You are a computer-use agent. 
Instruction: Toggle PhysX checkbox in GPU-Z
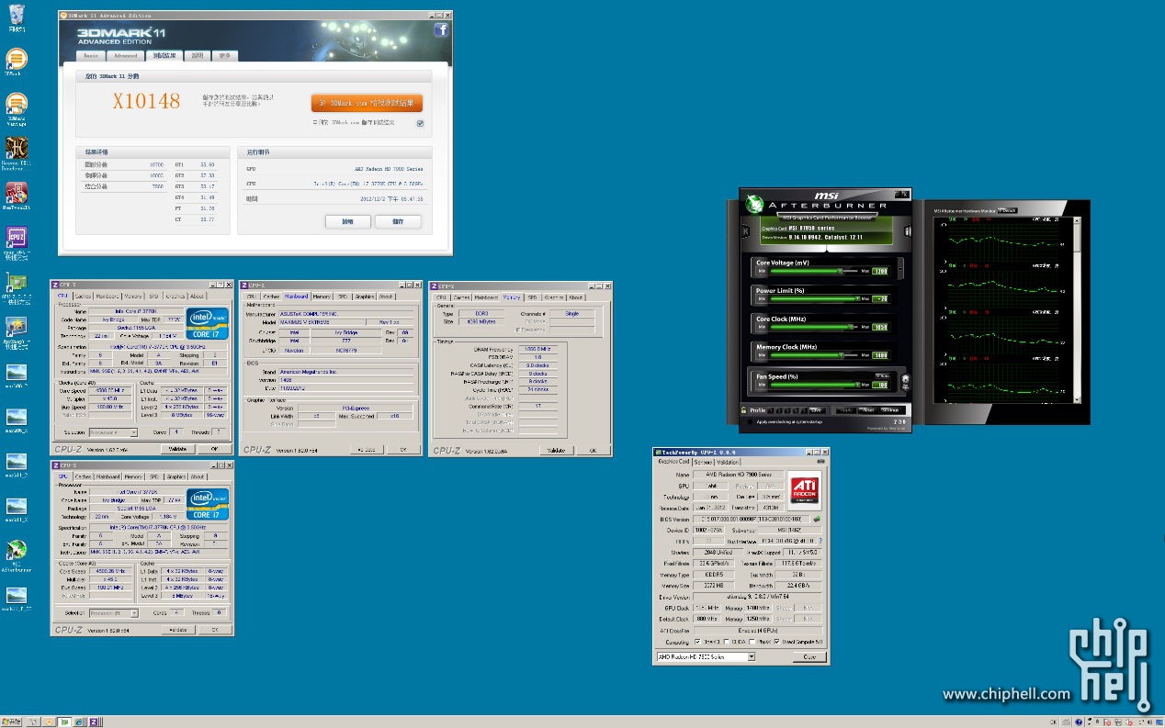752,642
